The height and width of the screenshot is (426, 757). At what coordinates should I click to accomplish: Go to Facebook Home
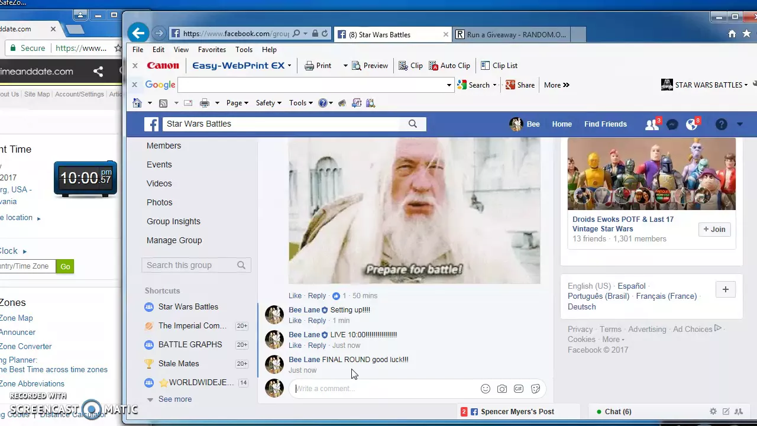tap(562, 124)
